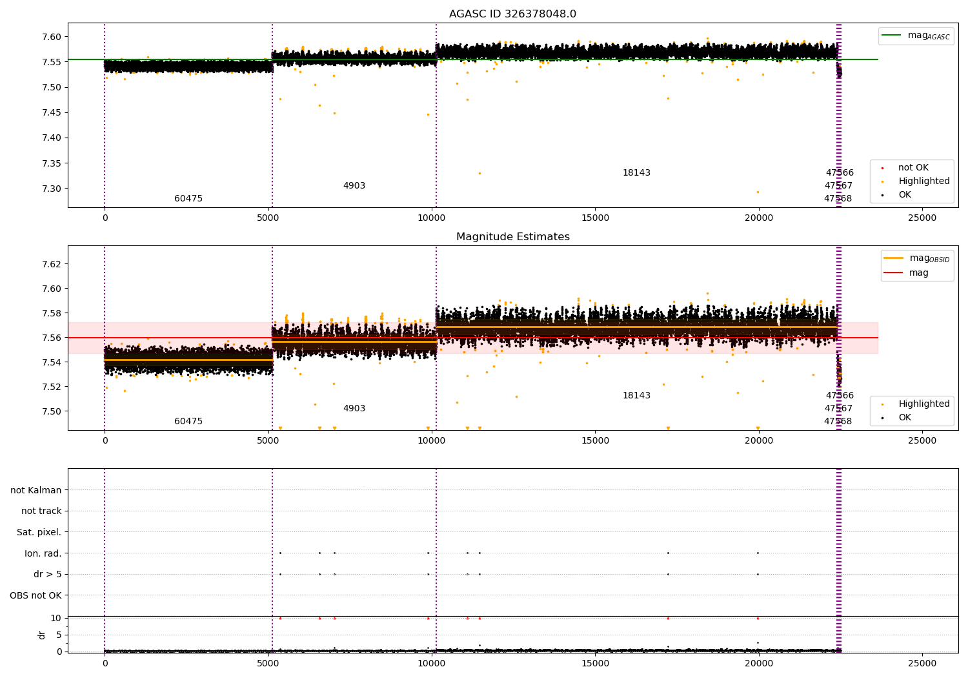The height and width of the screenshot is (678, 968).
Task: Click 'Highlighted' in the Magnitude Estimates legend
Action: click(924, 404)
